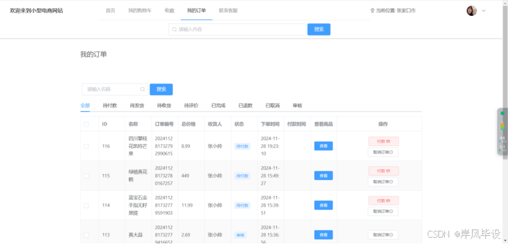Click 取消订单 for order 116
This screenshot has width=508, height=244.
pos(383,152)
